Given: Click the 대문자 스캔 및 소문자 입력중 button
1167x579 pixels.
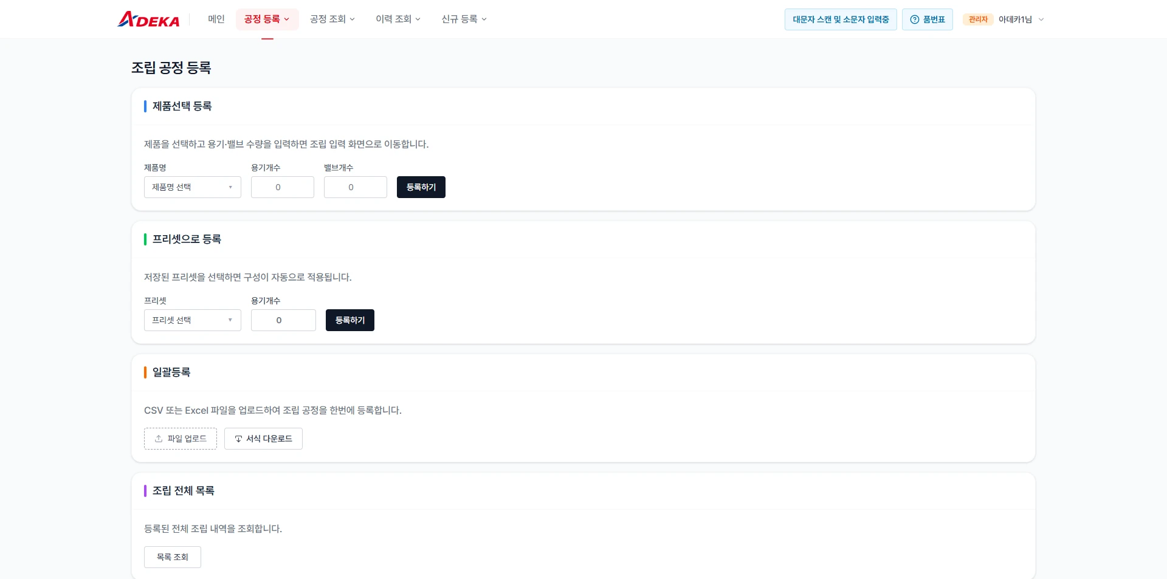Looking at the screenshot, I should (x=841, y=19).
